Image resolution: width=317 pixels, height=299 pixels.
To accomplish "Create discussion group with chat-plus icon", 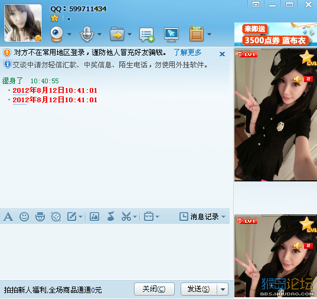I will (147, 35).
